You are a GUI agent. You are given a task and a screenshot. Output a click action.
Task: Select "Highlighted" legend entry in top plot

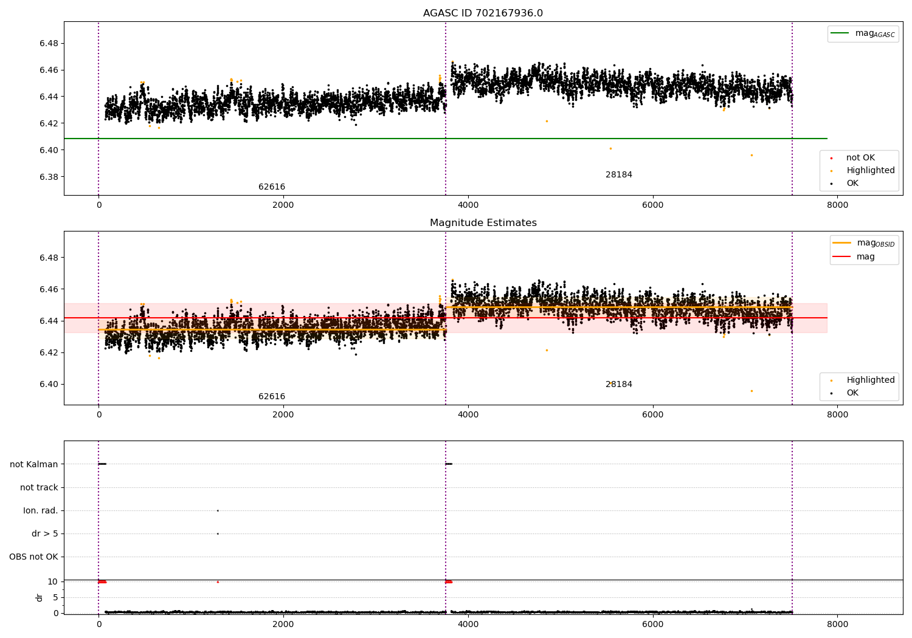(870, 171)
